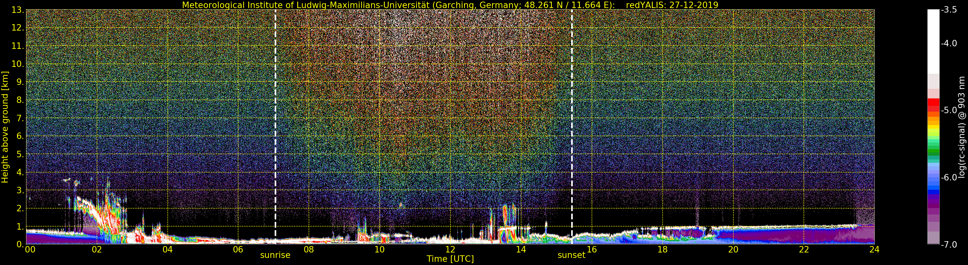Click the '14' time axis tick label
Viewport: 968px width, 265px height.
tap(521, 250)
